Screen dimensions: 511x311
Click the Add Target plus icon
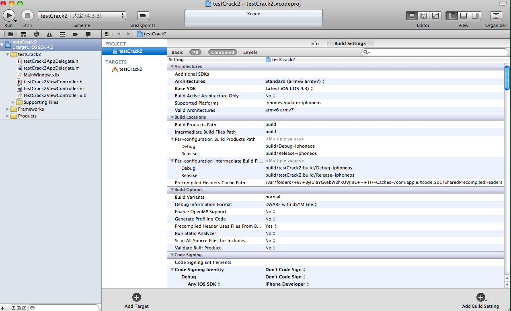pyautogui.click(x=137, y=297)
